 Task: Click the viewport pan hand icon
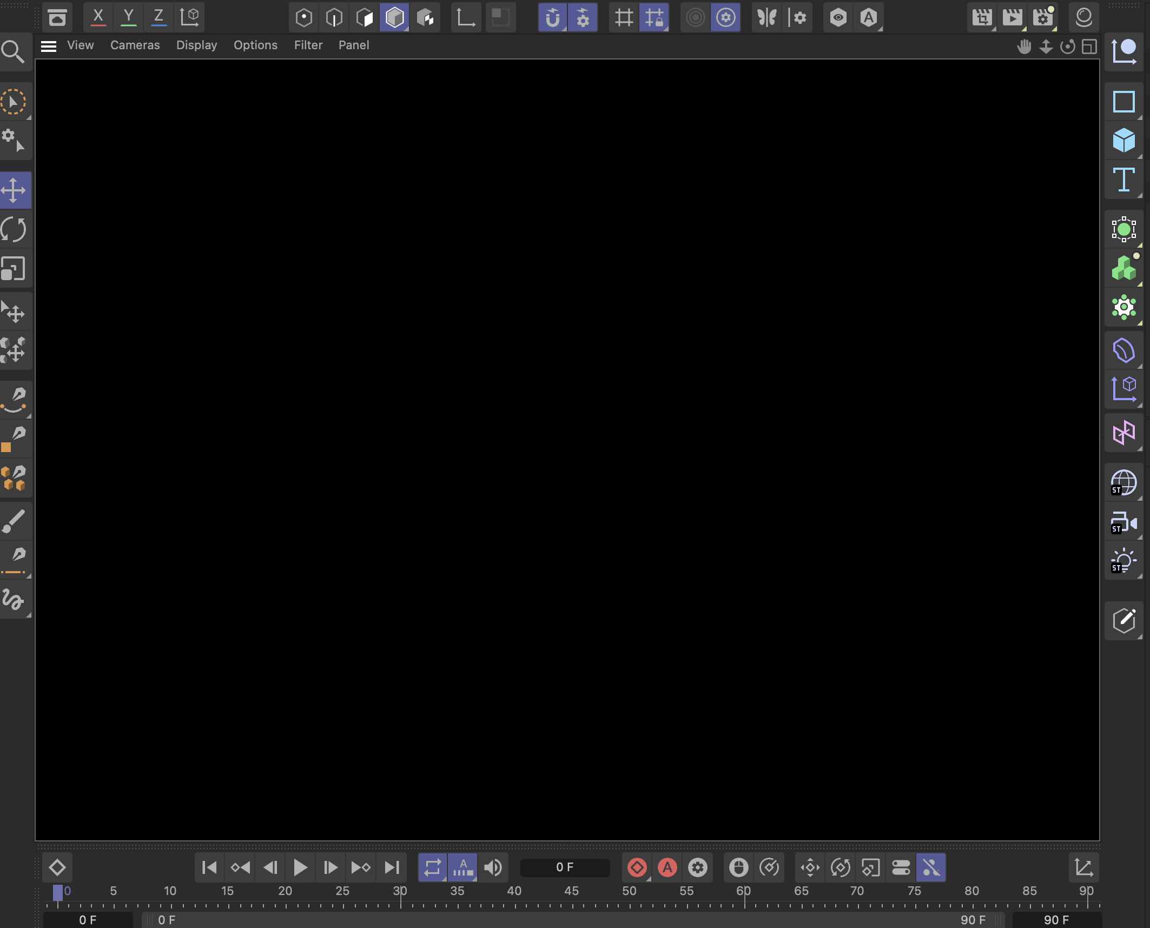[1024, 47]
